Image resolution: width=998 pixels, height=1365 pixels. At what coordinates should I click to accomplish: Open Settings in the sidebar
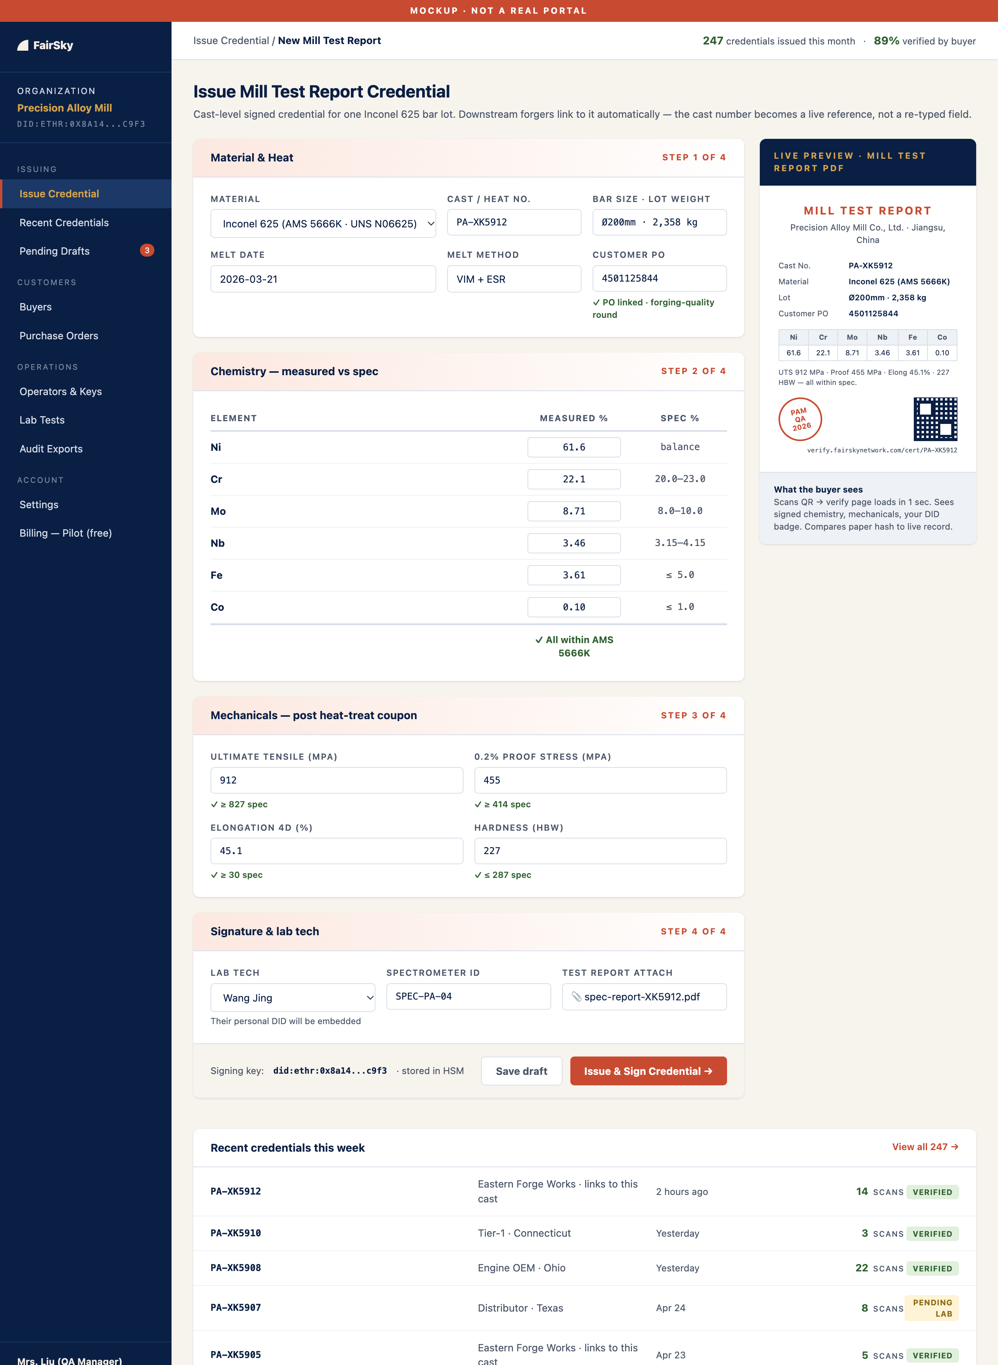pos(86,505)
